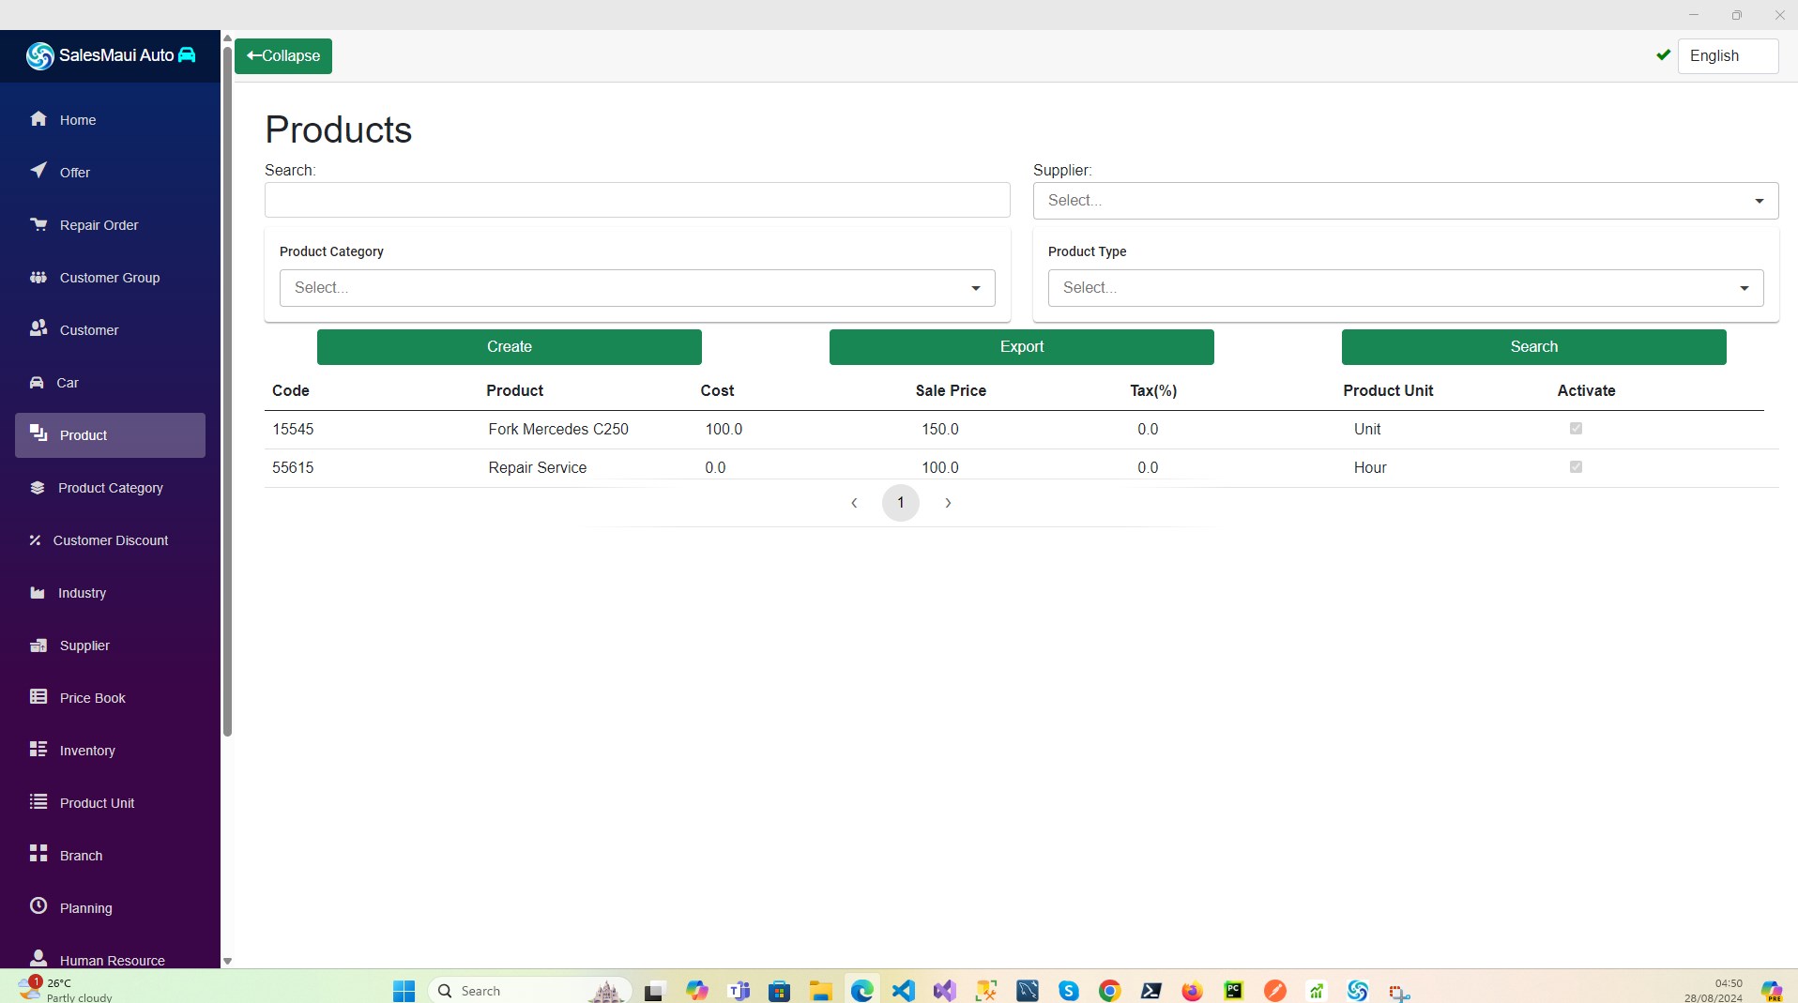Go to Inventory in the sidebar

(x=110, y=751)
